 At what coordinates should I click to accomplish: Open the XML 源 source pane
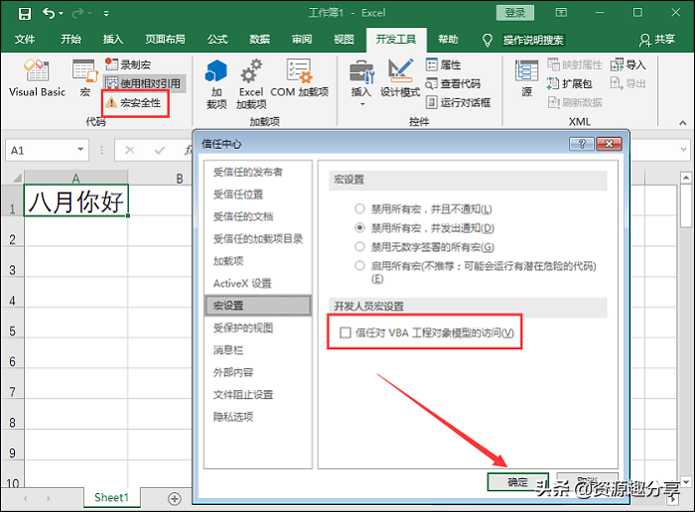coord(526,77)
